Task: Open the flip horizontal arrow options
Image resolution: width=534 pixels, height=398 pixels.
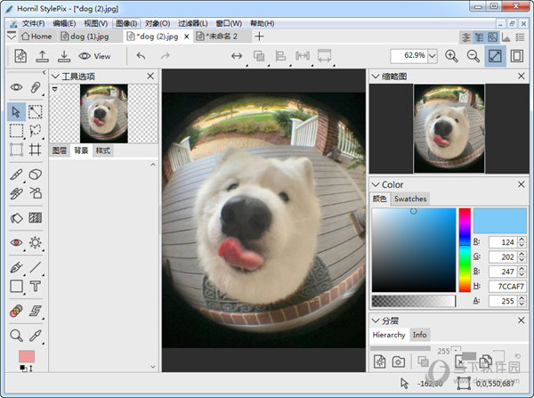Action: tap(237, 56)
